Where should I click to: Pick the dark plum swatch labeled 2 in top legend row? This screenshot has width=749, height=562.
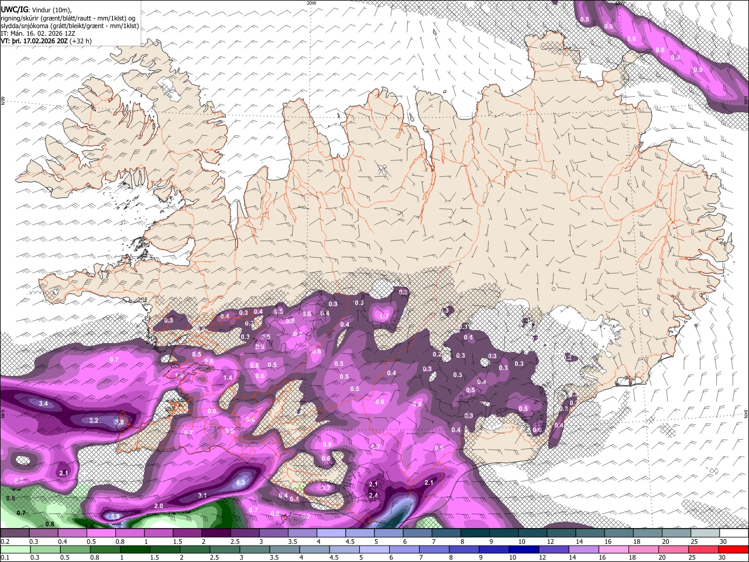click(215, 533)
